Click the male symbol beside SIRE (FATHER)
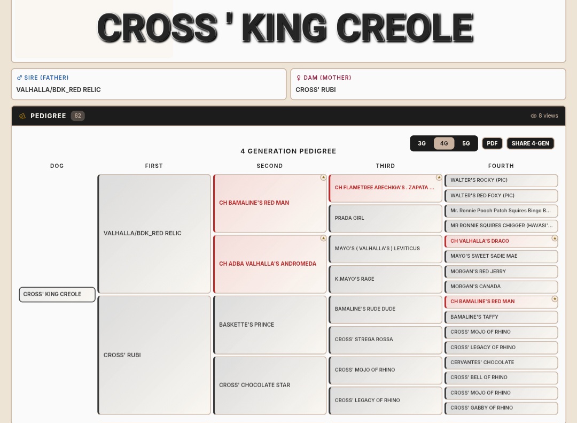The image size is (577, 423). 19,78
